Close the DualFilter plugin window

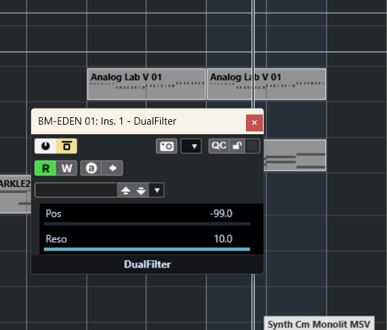[x=254, y=123]
